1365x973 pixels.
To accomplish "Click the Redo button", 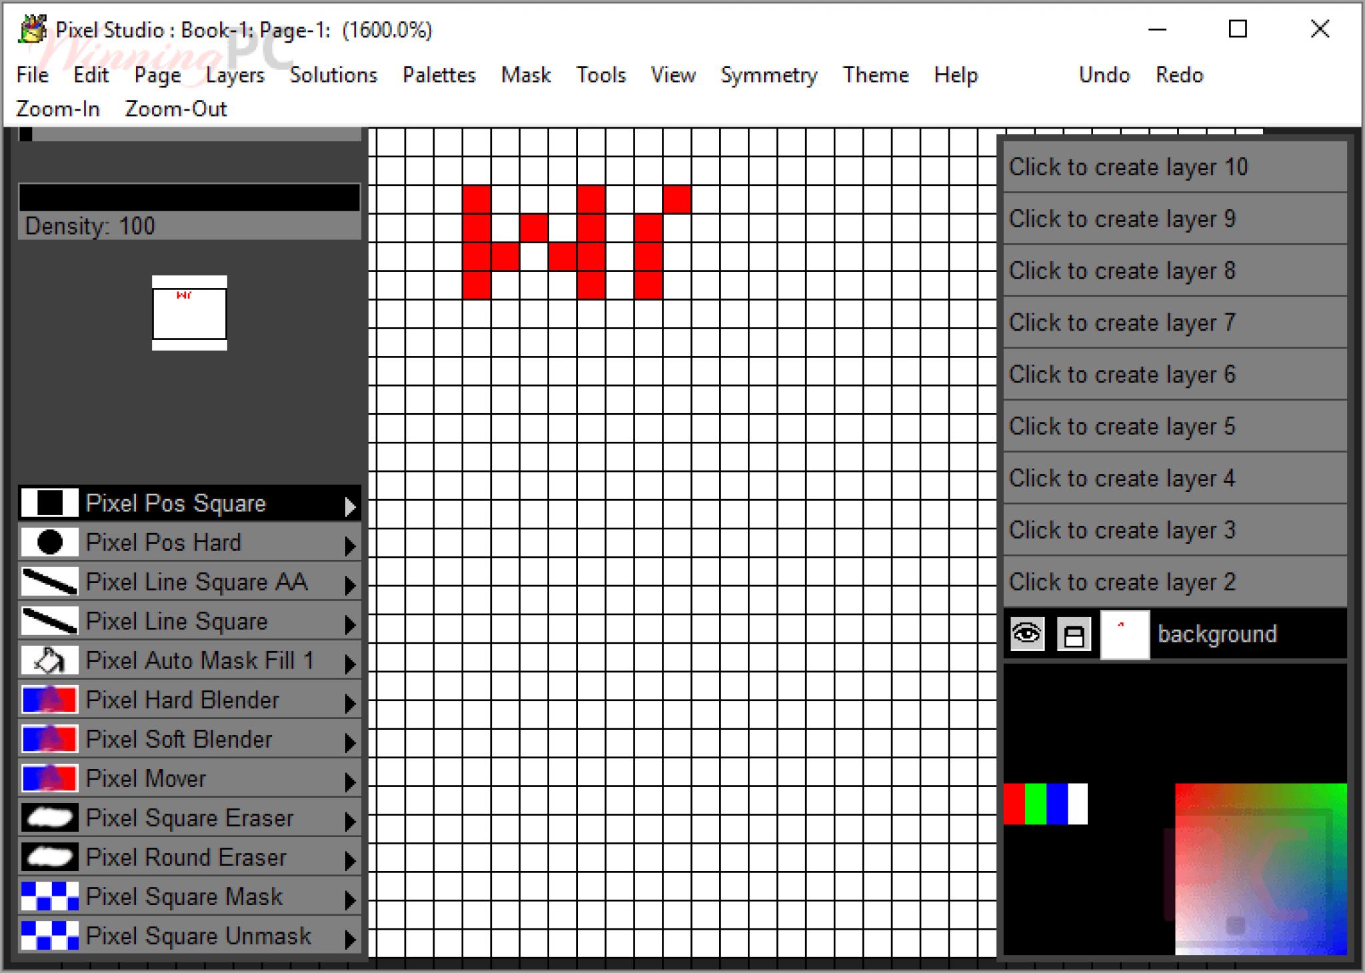I will [x=1180, y=75].
